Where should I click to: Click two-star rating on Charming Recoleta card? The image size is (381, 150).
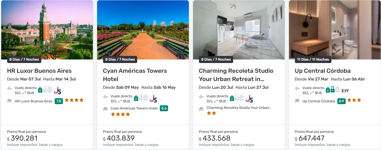tap(211, 113)
